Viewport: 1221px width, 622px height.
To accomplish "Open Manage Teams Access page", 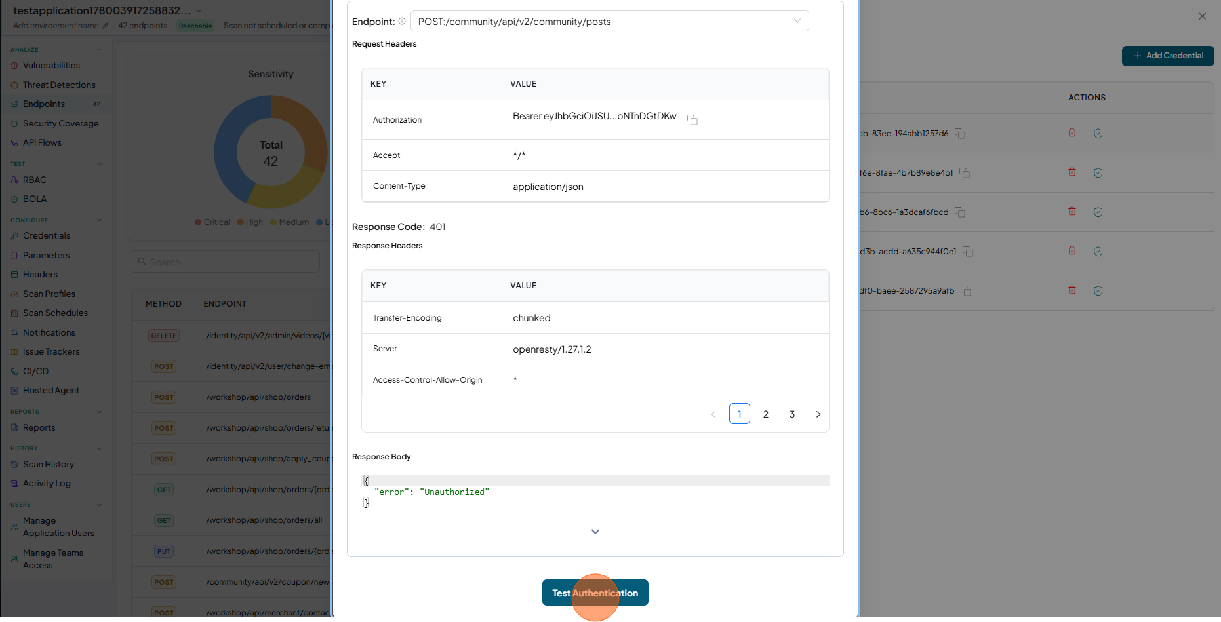I will (x=53, y=559).
